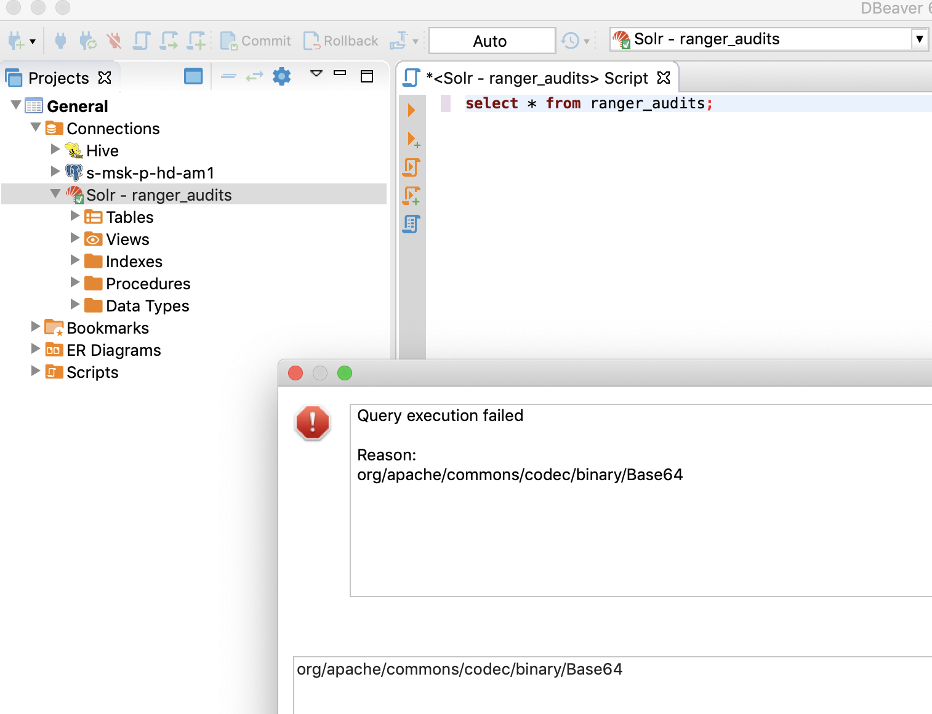Click the Query execution failed message box
Image resolution: width=932 pixels, height=714 pixels.
pyautogui.click(x=641, y=500)
